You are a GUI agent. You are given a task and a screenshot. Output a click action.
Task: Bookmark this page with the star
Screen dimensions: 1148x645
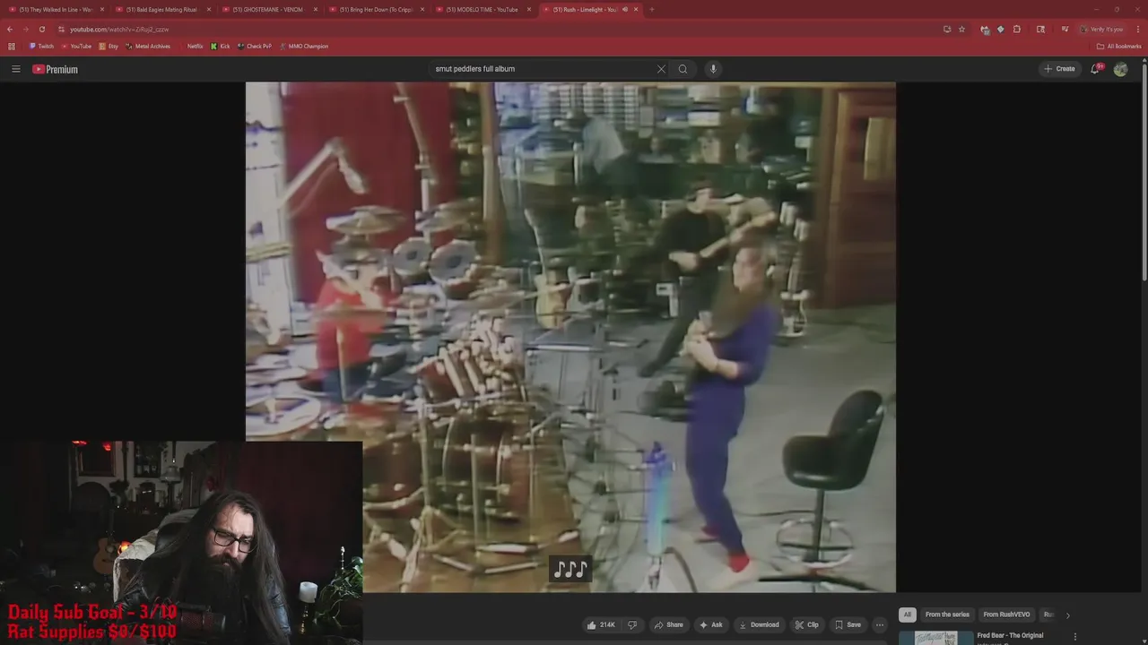(961, 29)
